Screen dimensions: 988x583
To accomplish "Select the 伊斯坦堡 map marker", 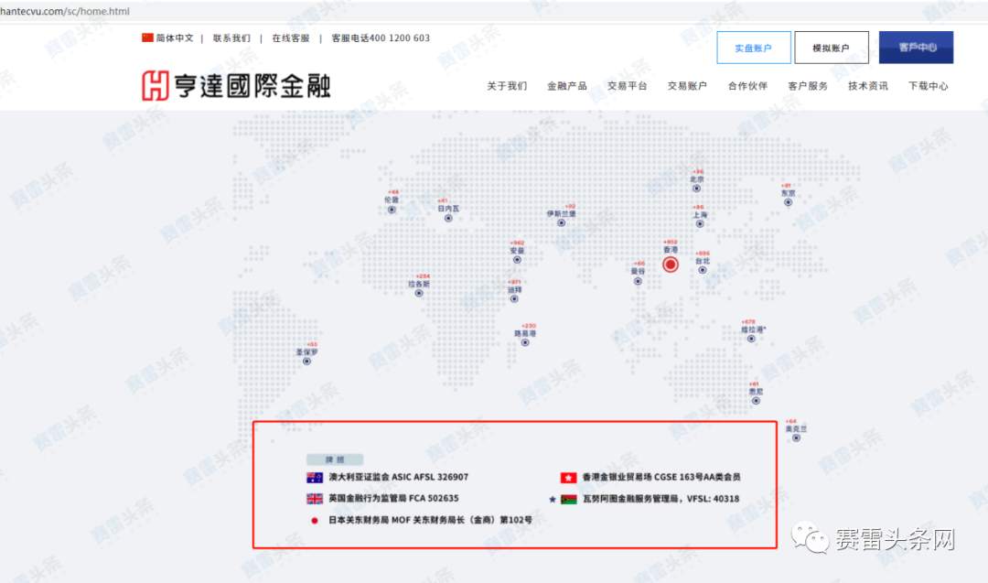I will click(x=561, y=223).
